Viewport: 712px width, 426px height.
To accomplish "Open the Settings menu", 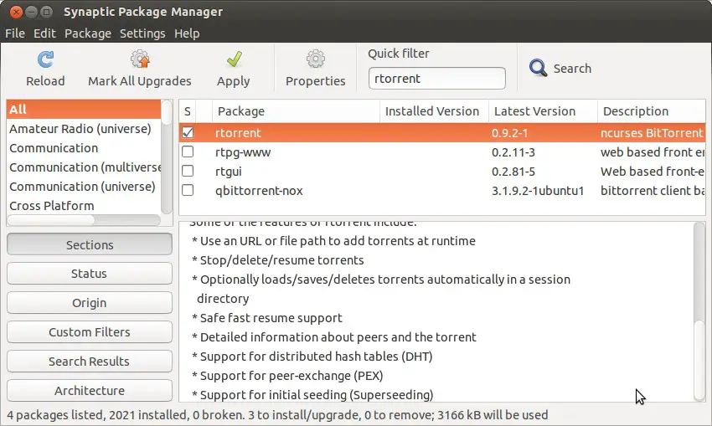I will 142,33.
